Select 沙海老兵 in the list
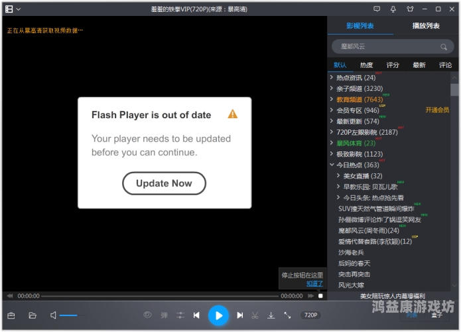This screenshot has height=332, width=461. tap(351, 252)
